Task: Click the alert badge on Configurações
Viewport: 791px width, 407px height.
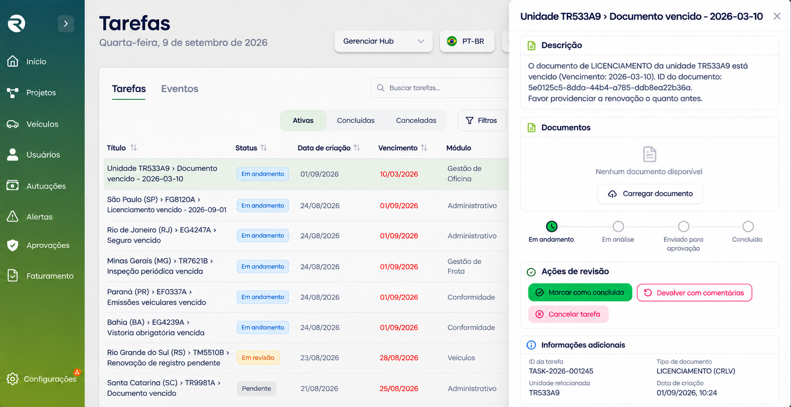Action: pyautogui.click(x=77, y=372)
